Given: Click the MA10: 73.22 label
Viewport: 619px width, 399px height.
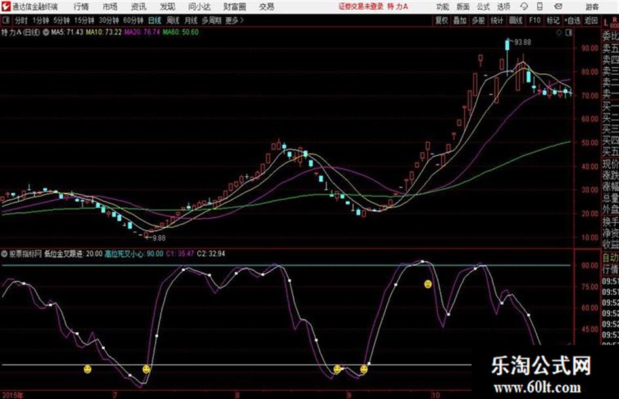Looking at the screenshot, I should (x=104, y=32).
